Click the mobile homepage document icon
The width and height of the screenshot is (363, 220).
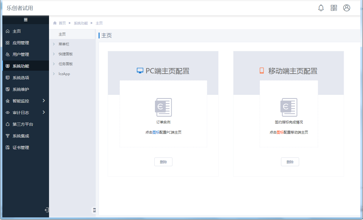289,107
